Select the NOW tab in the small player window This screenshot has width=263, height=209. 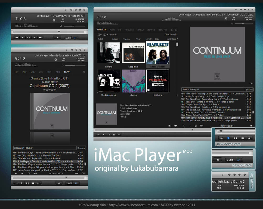pos(67,72)
